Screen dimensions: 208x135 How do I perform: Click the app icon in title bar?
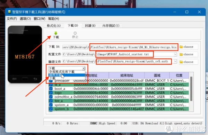pyautogui.click(x=9, y=12)
